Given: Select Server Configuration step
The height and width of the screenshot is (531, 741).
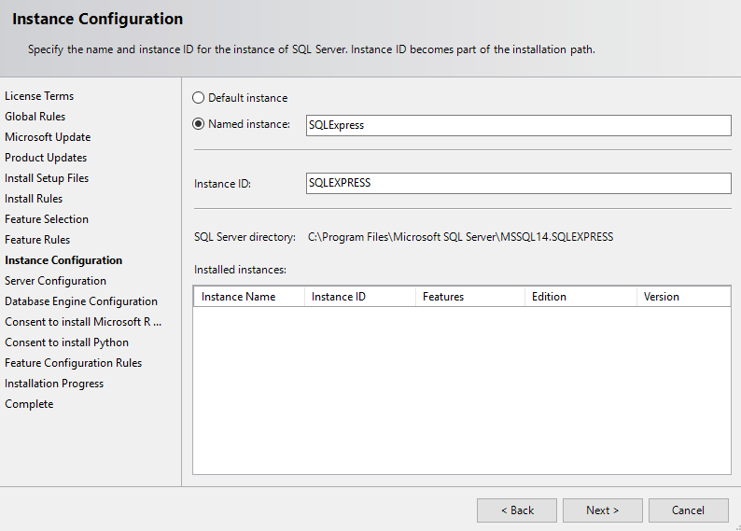Looking at the screenshot, I should pyautogui.click(x=55, y=281).
